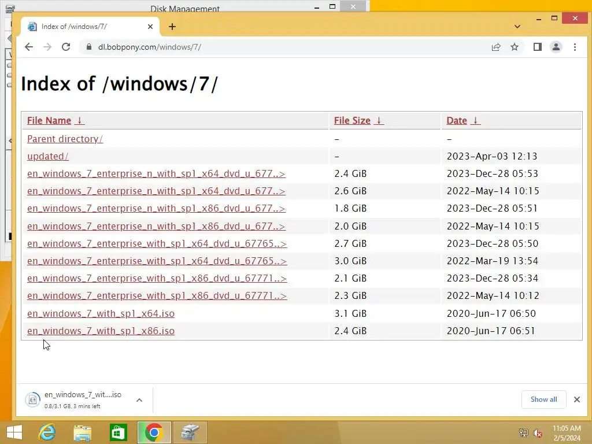Download enterprise_n x64 ISO sized 2.4 GiB

tap(156, 173)
